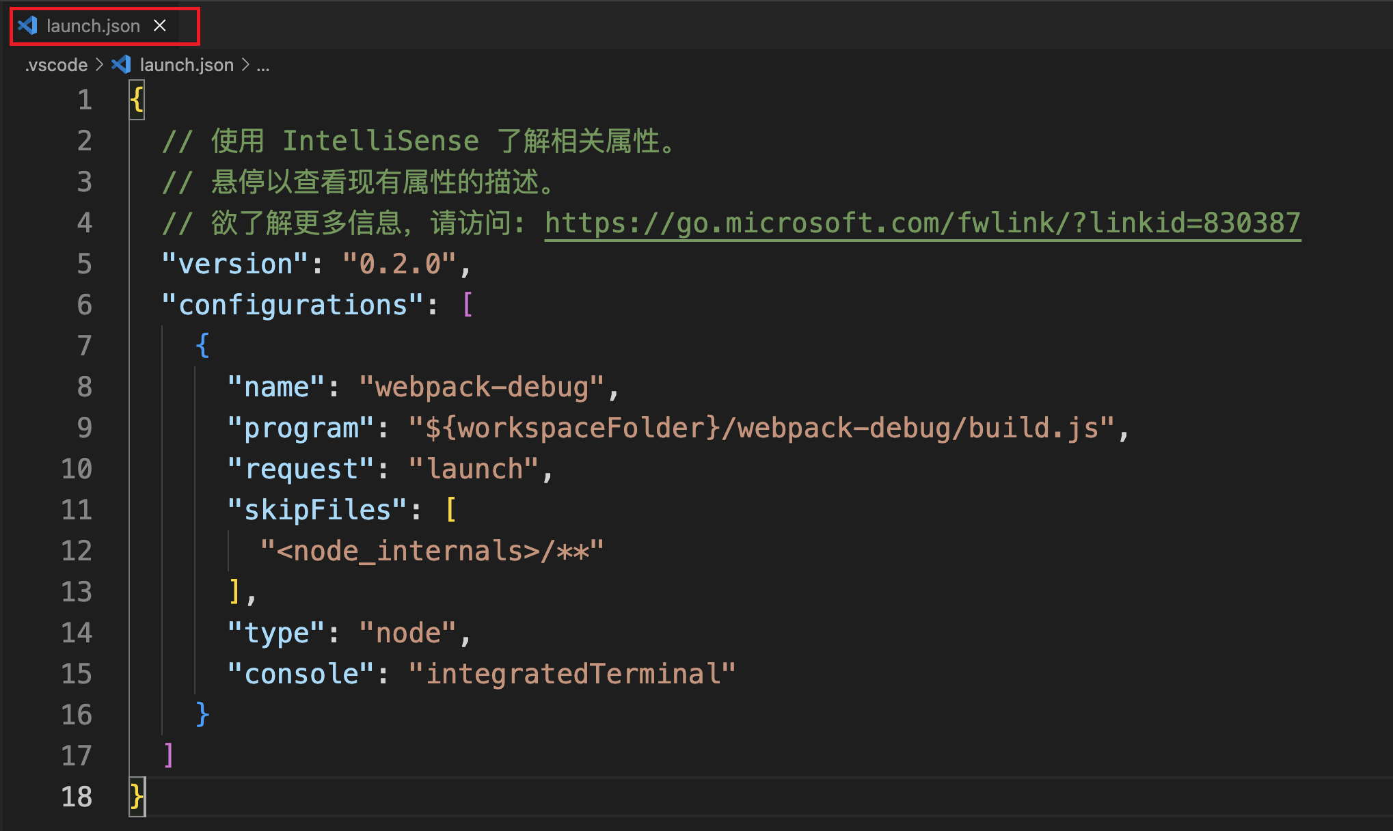
Task: Select the launch.json tab title
Action: [93, 26]
